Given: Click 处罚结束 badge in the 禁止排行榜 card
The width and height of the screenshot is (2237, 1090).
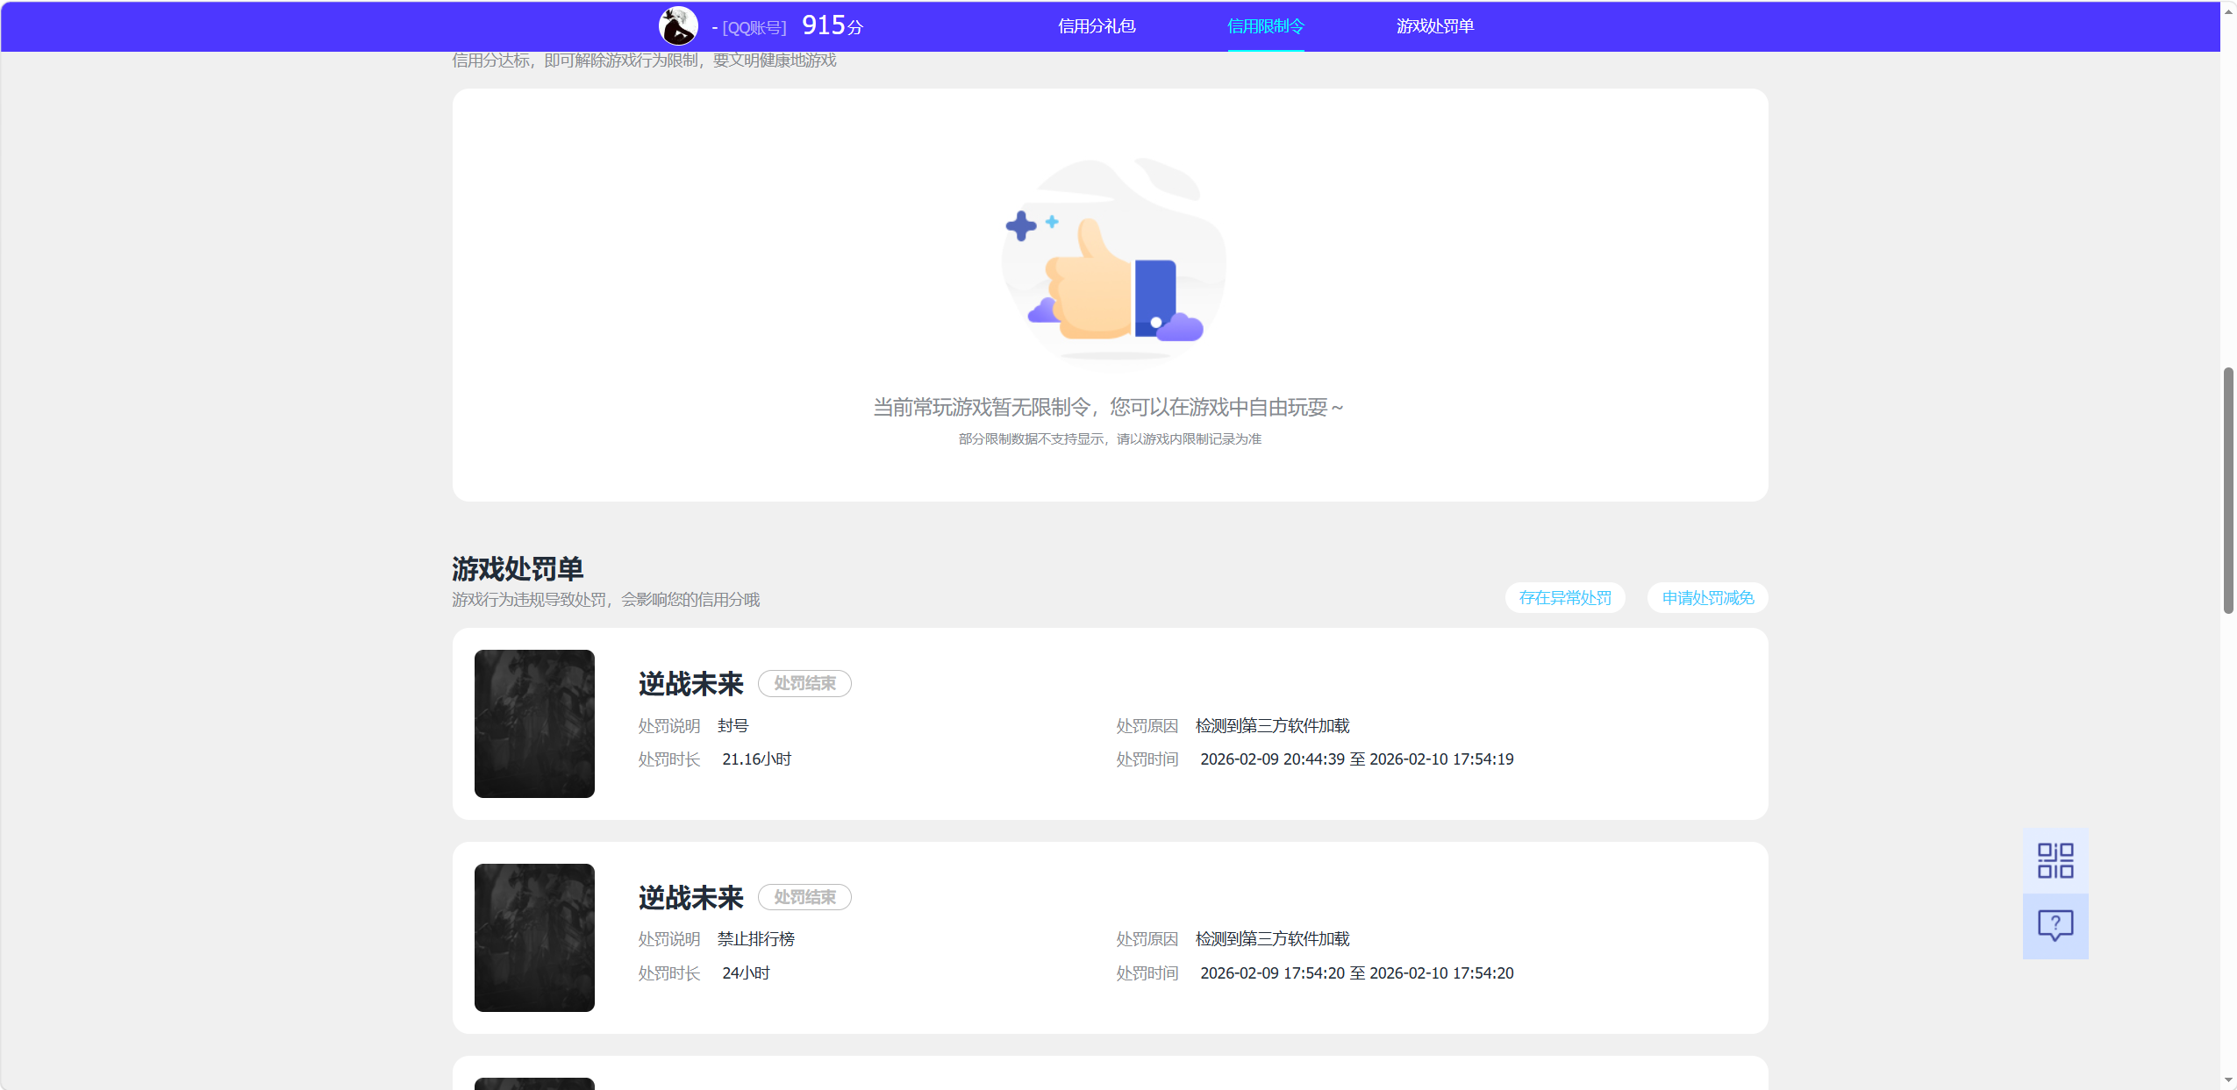Looking at the screenshot, I should click(804, 897).
